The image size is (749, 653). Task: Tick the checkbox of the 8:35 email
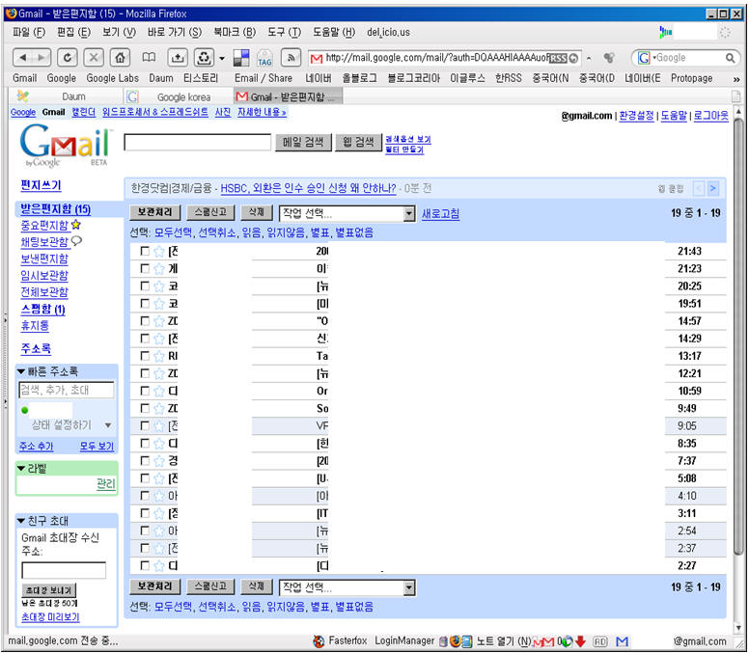(145, 443)
